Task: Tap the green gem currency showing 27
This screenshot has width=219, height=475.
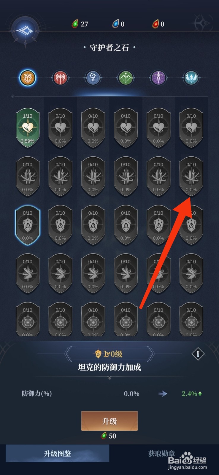Action: click(x=80, y=24)
